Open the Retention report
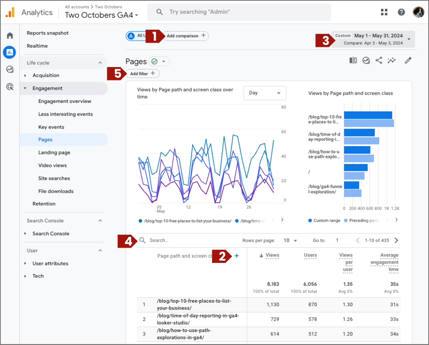Viewport: 429px width, 345px height. (44, 204)
